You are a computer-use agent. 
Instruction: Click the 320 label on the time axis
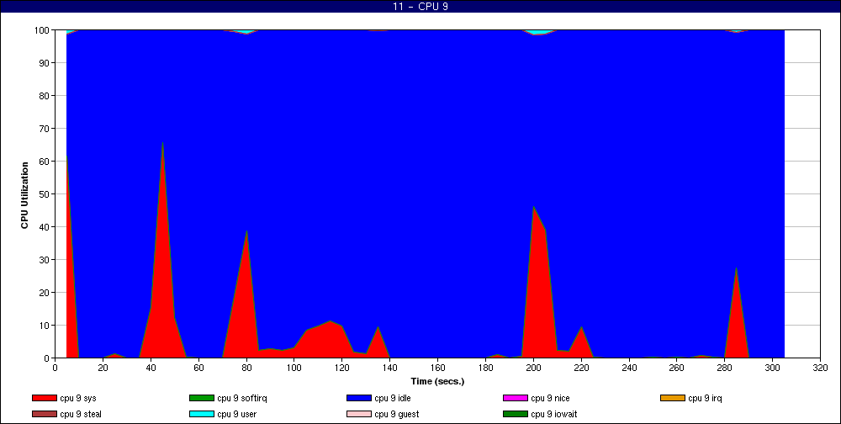point(821,368)
